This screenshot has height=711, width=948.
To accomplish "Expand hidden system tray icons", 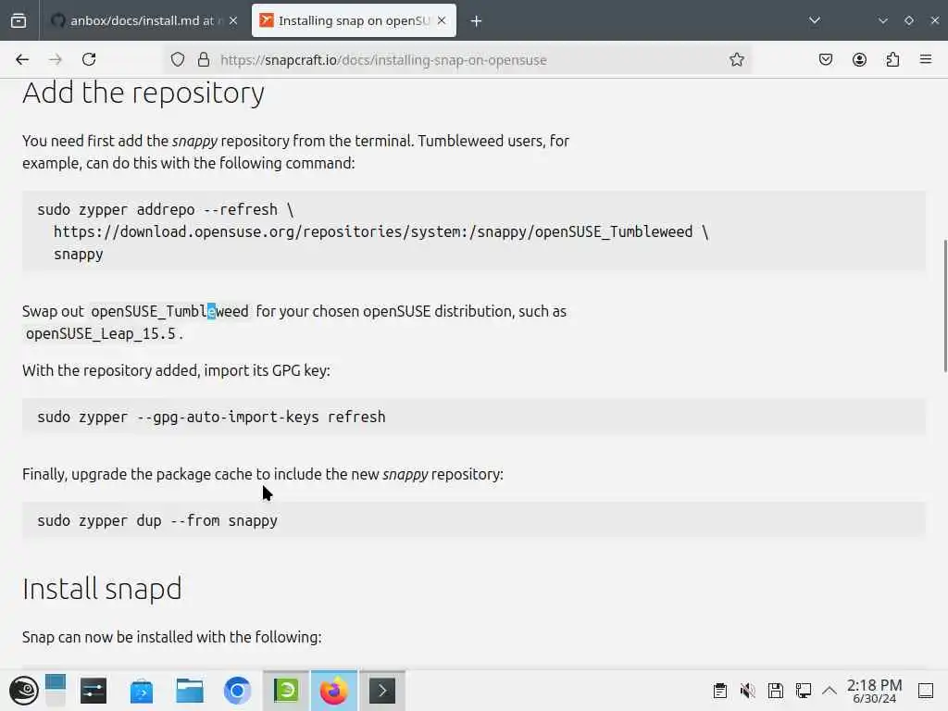I will coord(829,691).
